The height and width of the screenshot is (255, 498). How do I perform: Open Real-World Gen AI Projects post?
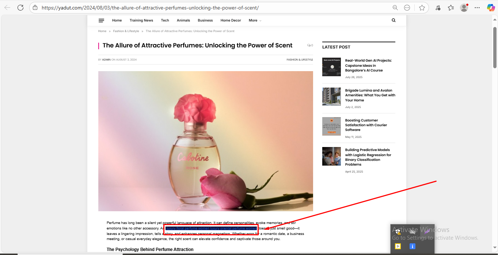point(368,66)
